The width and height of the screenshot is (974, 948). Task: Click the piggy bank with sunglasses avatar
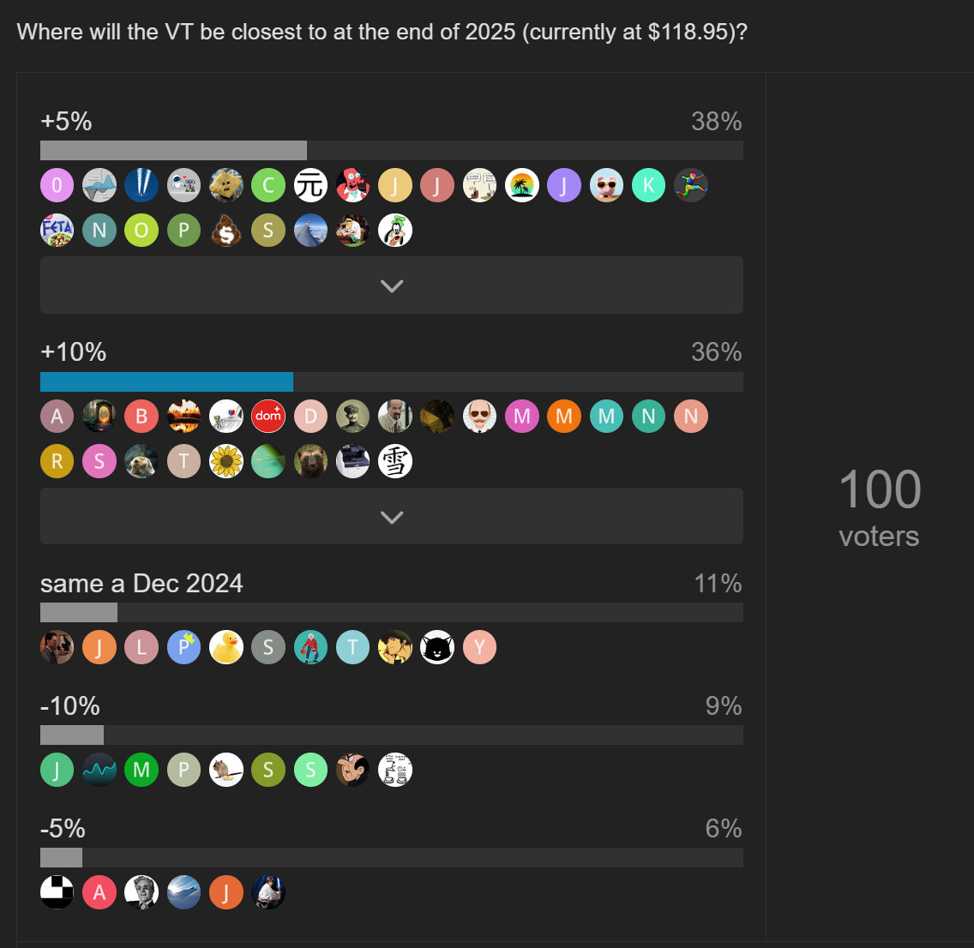(606, 185)
